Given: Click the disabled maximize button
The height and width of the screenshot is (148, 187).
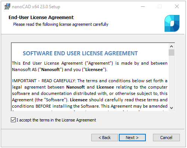Looking at the screenshot, I should point(160,6).
